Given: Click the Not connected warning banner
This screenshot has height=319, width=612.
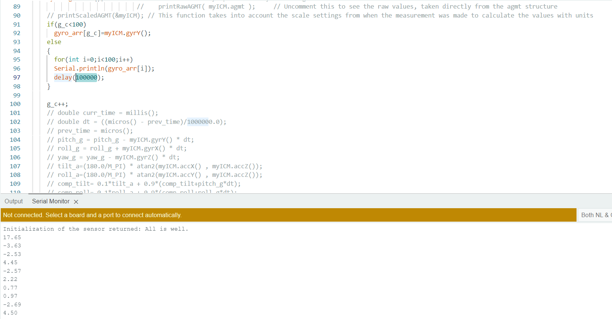Looking at the screenshot, I should pyautogui.click(x=288, y=215).
